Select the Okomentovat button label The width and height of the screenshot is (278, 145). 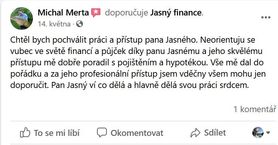point(137,133)
